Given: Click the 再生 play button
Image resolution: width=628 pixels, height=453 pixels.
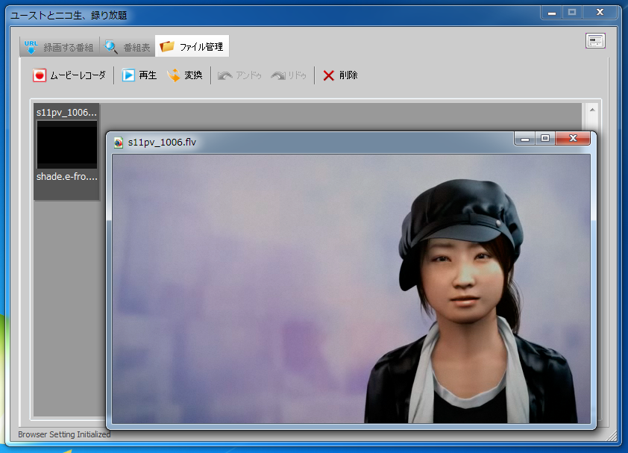Looking at the screenshot, I should [139, 75].
